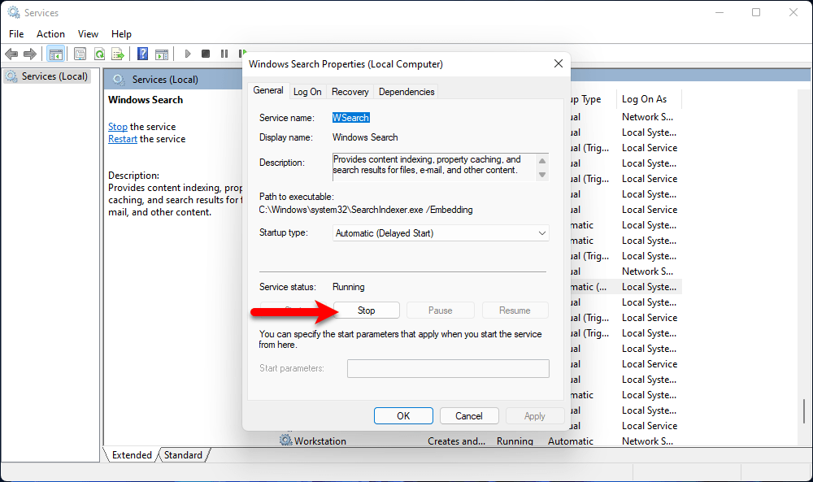
Task: Switch to the General tab
Action: (268, 90)
